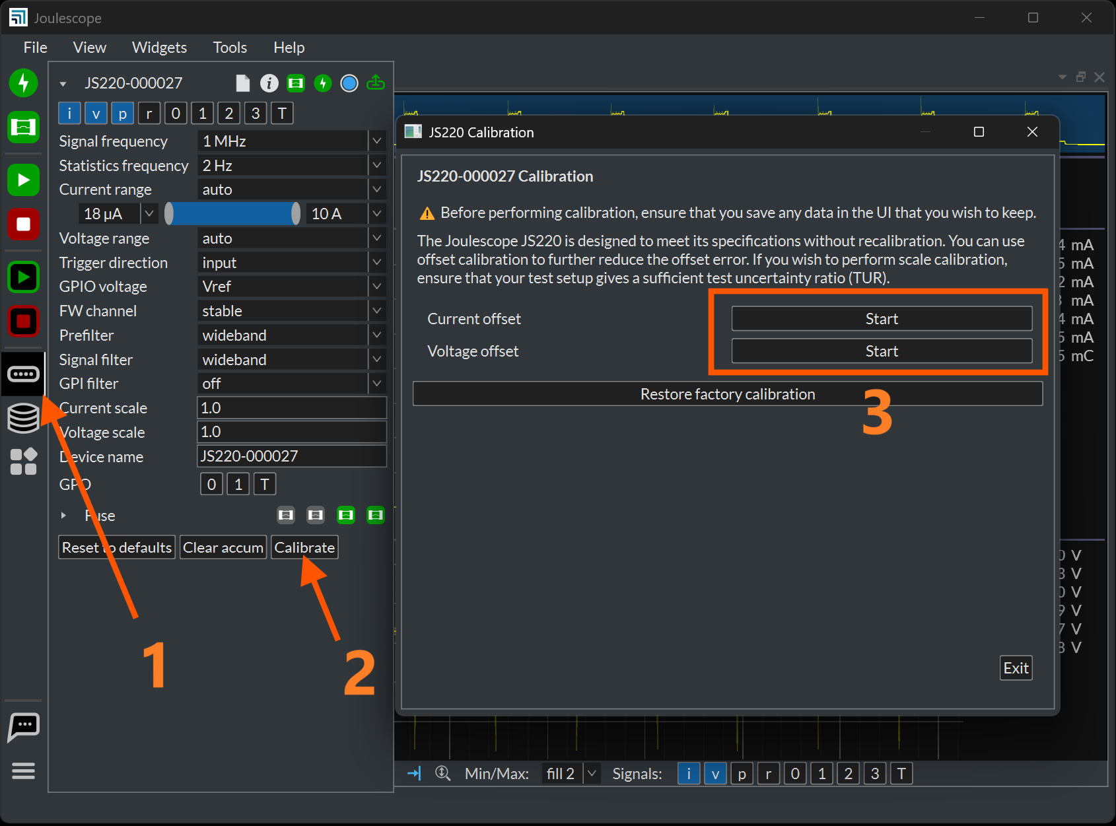Open the Widgets menu
Screen dimensions: 1116x826
pyautogui.click(x=159, y=48)
